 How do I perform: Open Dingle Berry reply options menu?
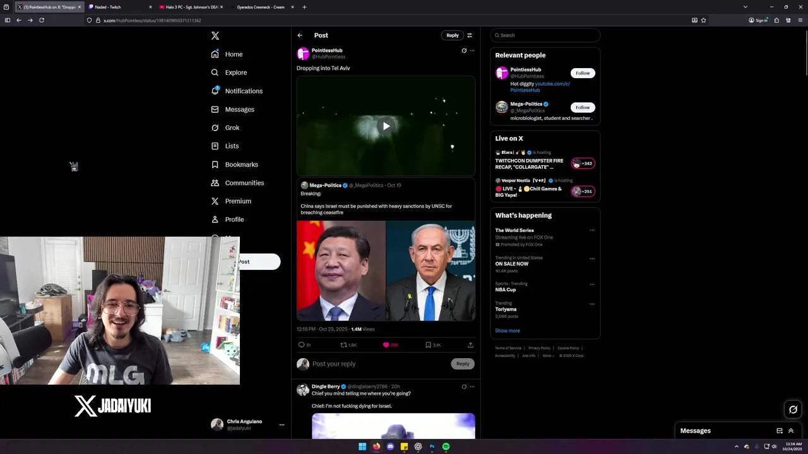(472, 387)
